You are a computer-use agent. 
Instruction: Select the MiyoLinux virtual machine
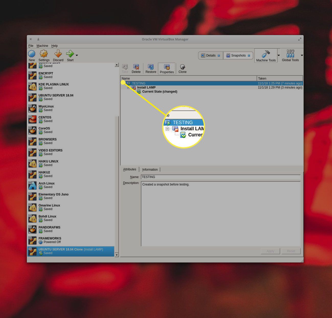tap(71, 108)
